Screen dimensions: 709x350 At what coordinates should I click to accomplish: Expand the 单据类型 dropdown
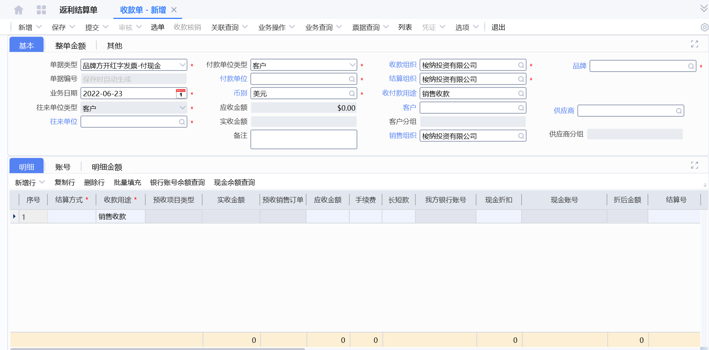(x=182, y=65)
